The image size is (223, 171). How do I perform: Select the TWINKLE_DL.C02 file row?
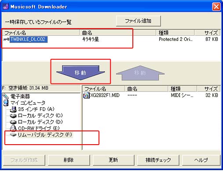pos(111,39)
